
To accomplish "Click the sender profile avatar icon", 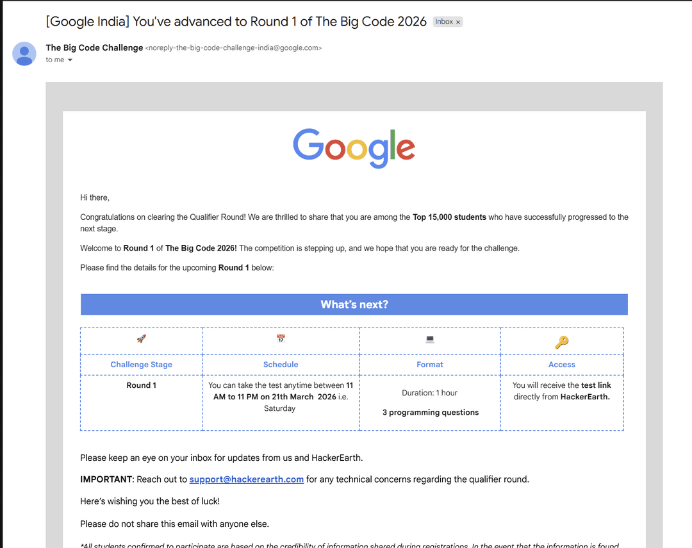I will (24, 54).
